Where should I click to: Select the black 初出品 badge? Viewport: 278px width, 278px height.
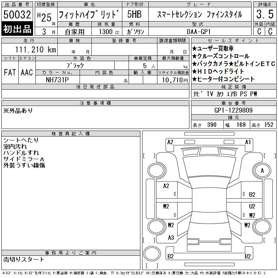pos(17,29)
